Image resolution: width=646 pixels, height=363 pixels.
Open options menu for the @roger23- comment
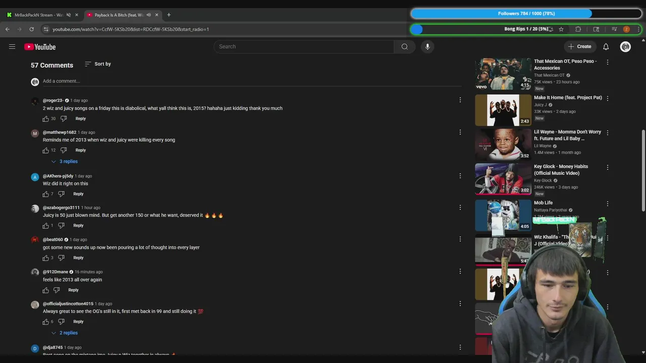pyautogui.click(x=460, y=100)
